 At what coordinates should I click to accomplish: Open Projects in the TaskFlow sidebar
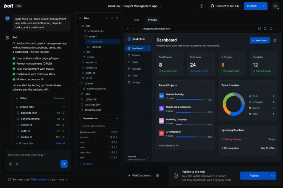[x=138, y=55]
